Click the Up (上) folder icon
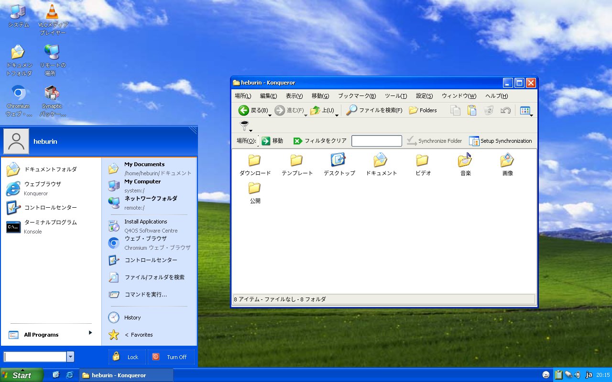The image size is (612, 382). [315, 110]
